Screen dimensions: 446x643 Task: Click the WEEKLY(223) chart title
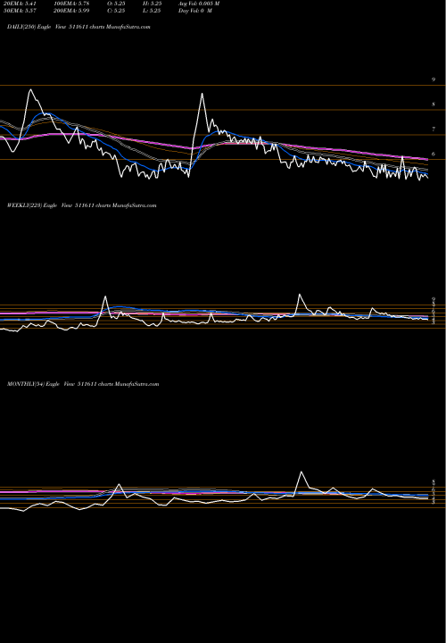pos(81,205)
